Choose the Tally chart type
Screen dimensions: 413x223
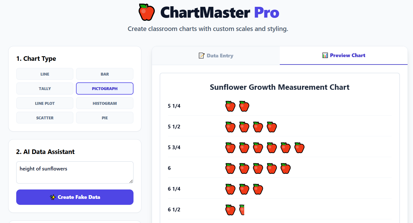[45, 89]
